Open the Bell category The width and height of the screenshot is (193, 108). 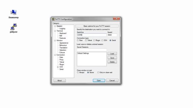pyautogui.click(x=61, y=36)
